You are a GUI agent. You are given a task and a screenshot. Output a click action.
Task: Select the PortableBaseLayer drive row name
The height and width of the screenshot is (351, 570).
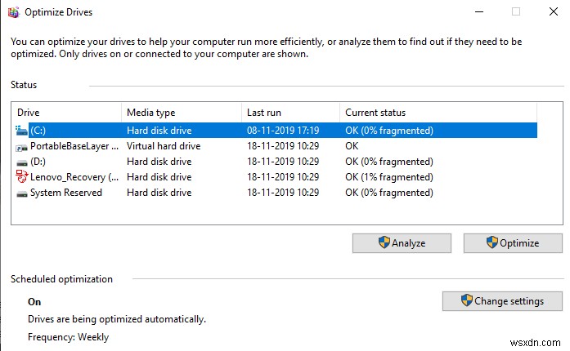[74, 146]
